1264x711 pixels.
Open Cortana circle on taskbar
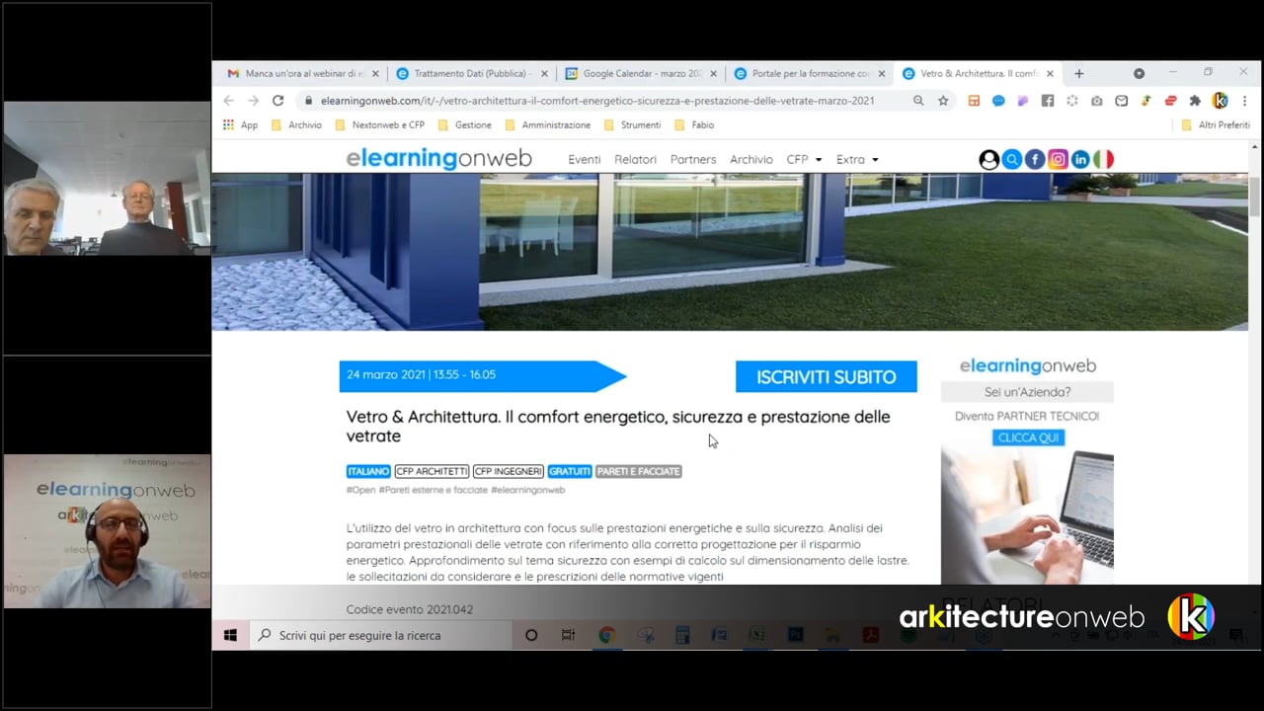[x=531, y=636]
